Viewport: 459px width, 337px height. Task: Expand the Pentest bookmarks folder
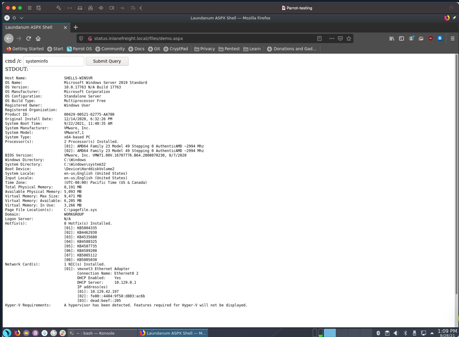[x=229, y=49]
